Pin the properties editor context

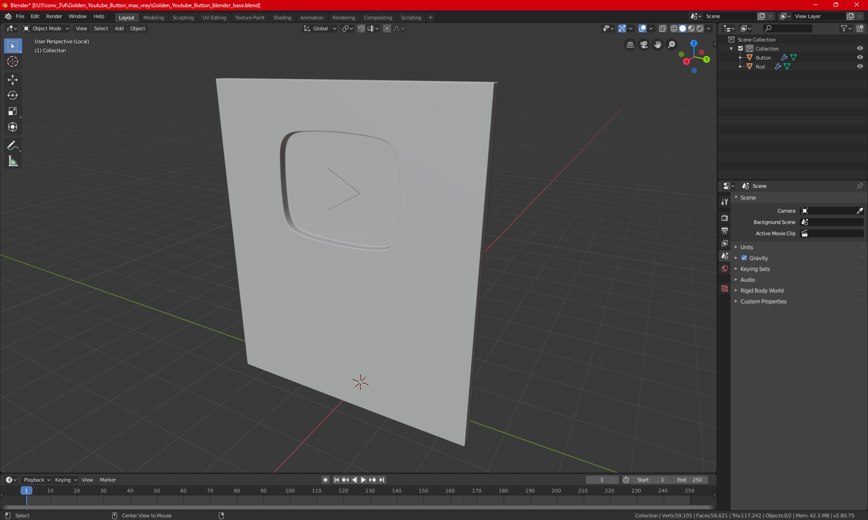tap(859, 186)
